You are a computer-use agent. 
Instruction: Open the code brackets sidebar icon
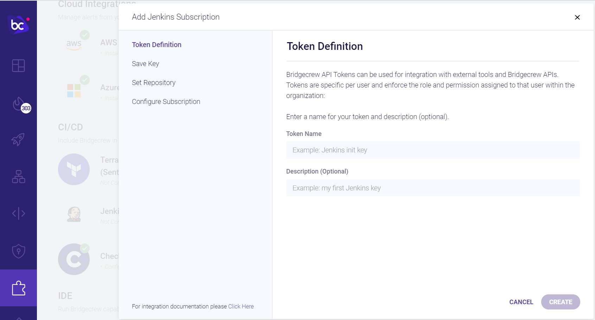[x=18, y=213]
